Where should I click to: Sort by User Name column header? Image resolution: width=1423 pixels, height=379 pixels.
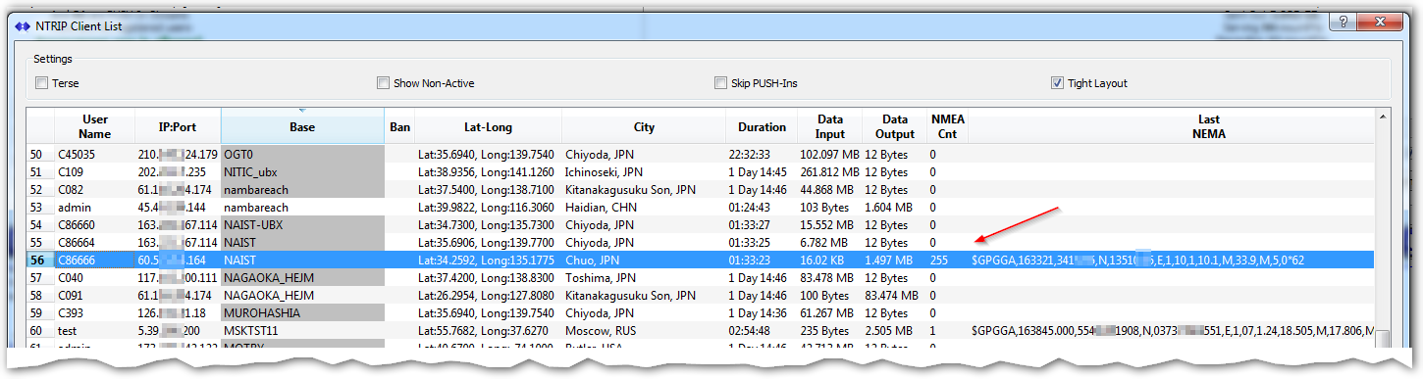pyautogui.click(x=95, y=126)
